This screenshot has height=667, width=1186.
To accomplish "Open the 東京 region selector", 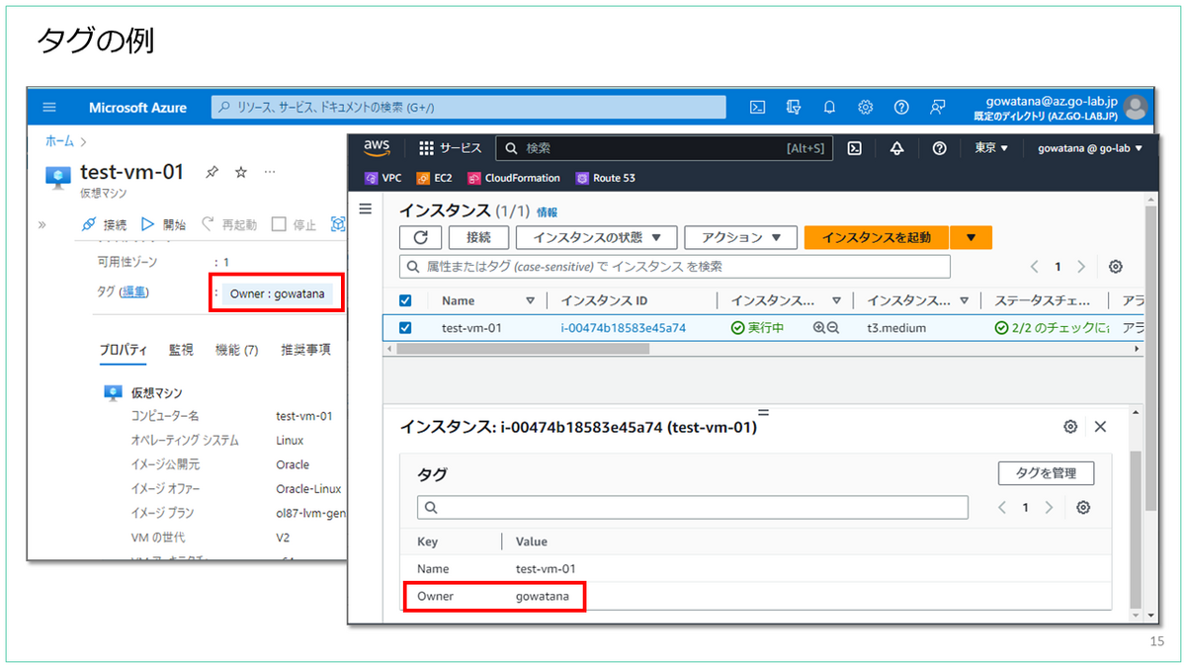I will click(x=991, y=148).
